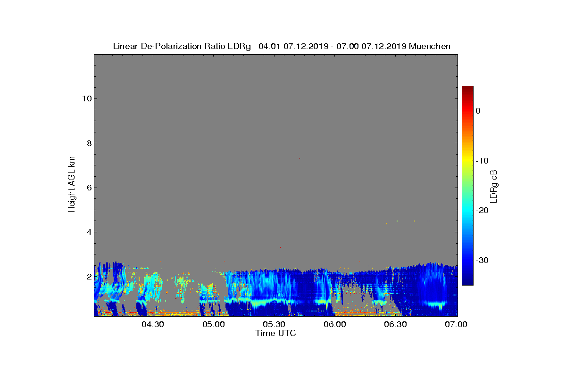Click the colorbar value -30
566x377 pixels.
[x=482, y=260]
